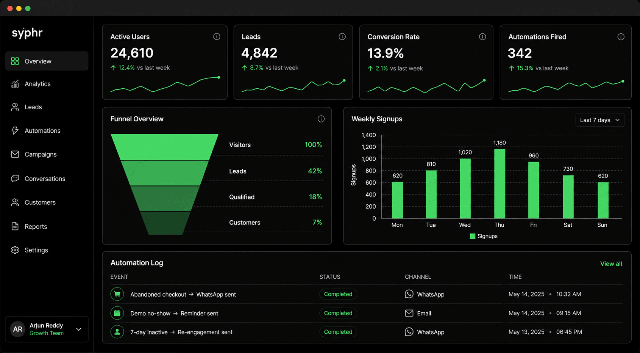Image resolution: width=640 pixels, height=353 pixels.
Task: Click the Leads value 4,842
Action: [259, 53]
